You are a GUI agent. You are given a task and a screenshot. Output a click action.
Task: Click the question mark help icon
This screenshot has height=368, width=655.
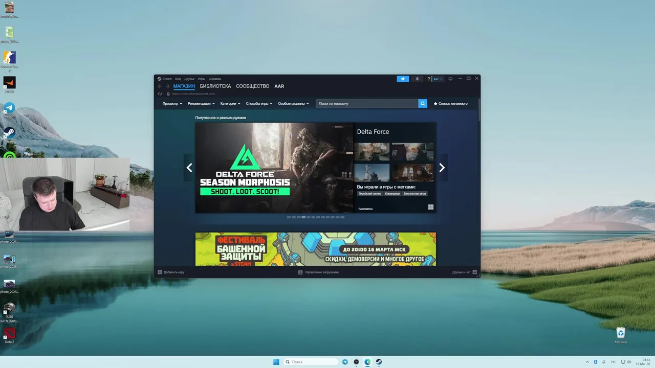point(429,79)
